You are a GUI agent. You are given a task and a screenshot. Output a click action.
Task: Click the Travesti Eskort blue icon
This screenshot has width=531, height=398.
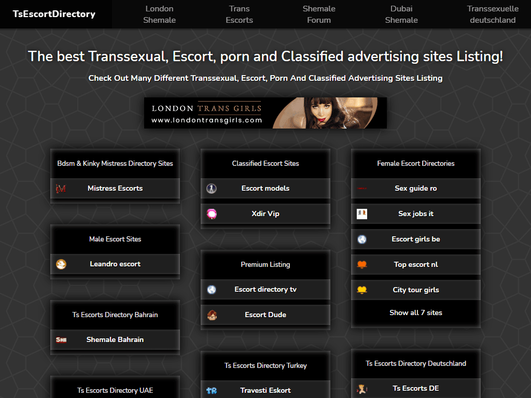coord(212,390)
